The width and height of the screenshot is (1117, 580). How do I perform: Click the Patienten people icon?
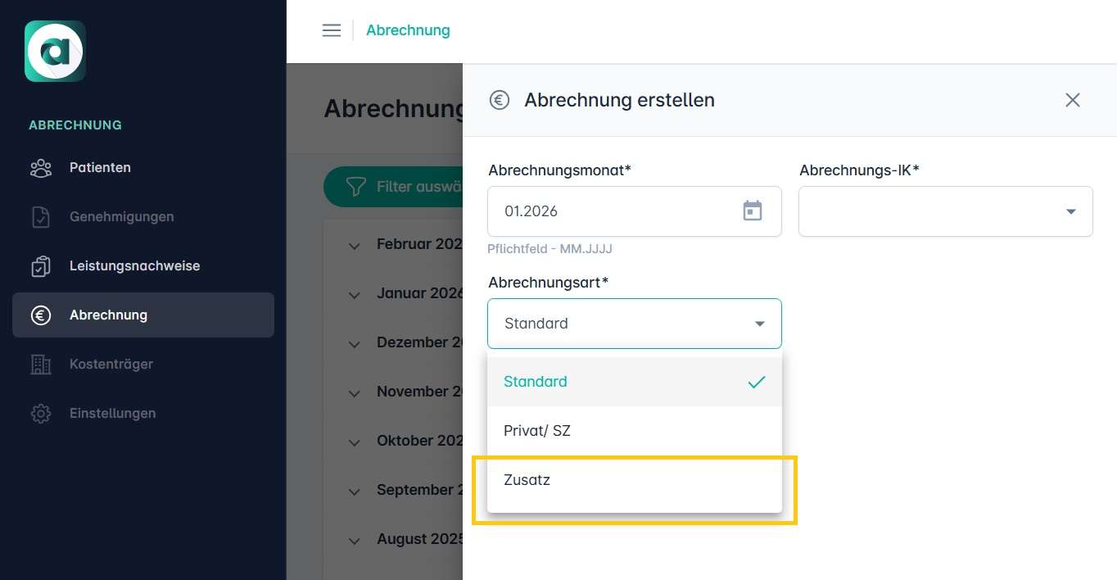pos(41,168)
